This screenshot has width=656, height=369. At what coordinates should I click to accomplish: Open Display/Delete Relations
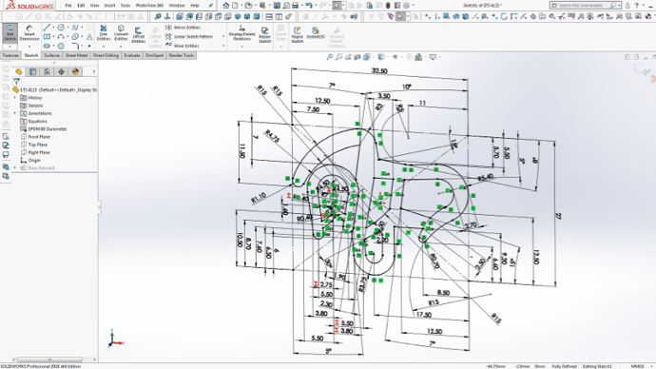coord(241,32)
